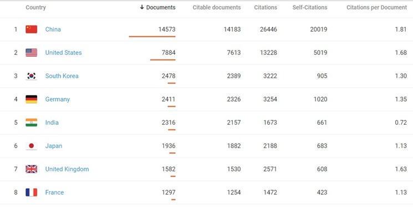The height and width of the screenshot is (208, 413).
Task: Click the United Kingdom flag icon
Action: click(32, 169)
